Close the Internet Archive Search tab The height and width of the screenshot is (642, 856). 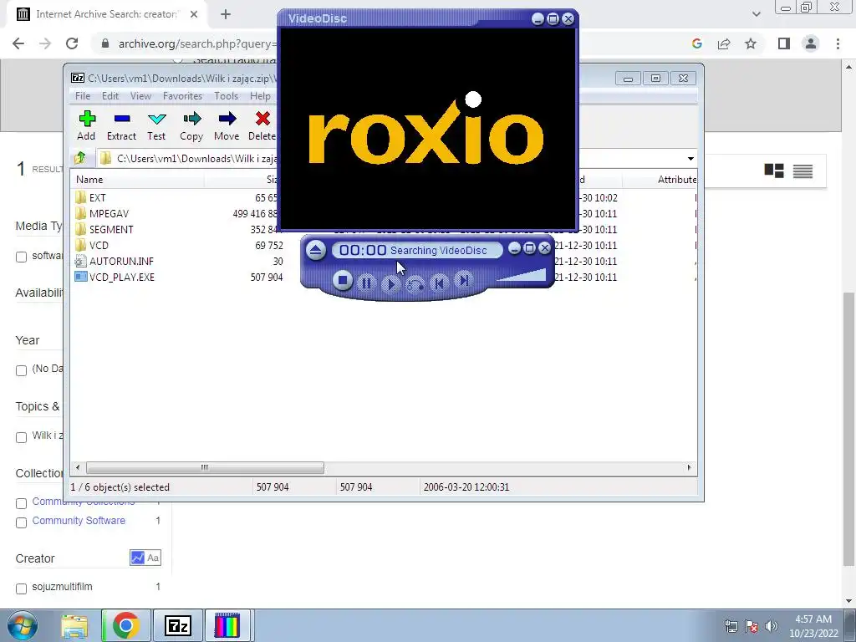(194, 14)
